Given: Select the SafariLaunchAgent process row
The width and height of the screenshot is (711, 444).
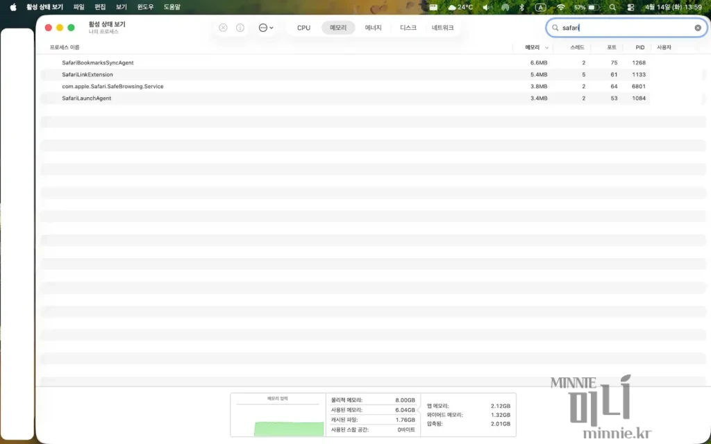Looking at the screenshot, I should (87, 98).
